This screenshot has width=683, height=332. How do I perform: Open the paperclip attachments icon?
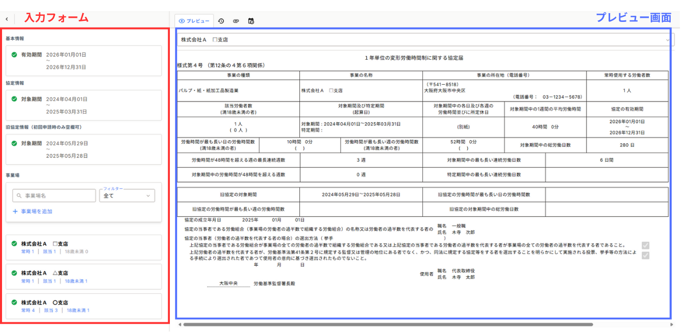click(x=236, y=21)
